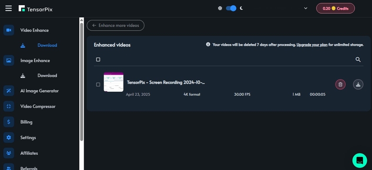Open the Referrals page
The width and height of the screenshot is (372, 170).
click(29, 168)
